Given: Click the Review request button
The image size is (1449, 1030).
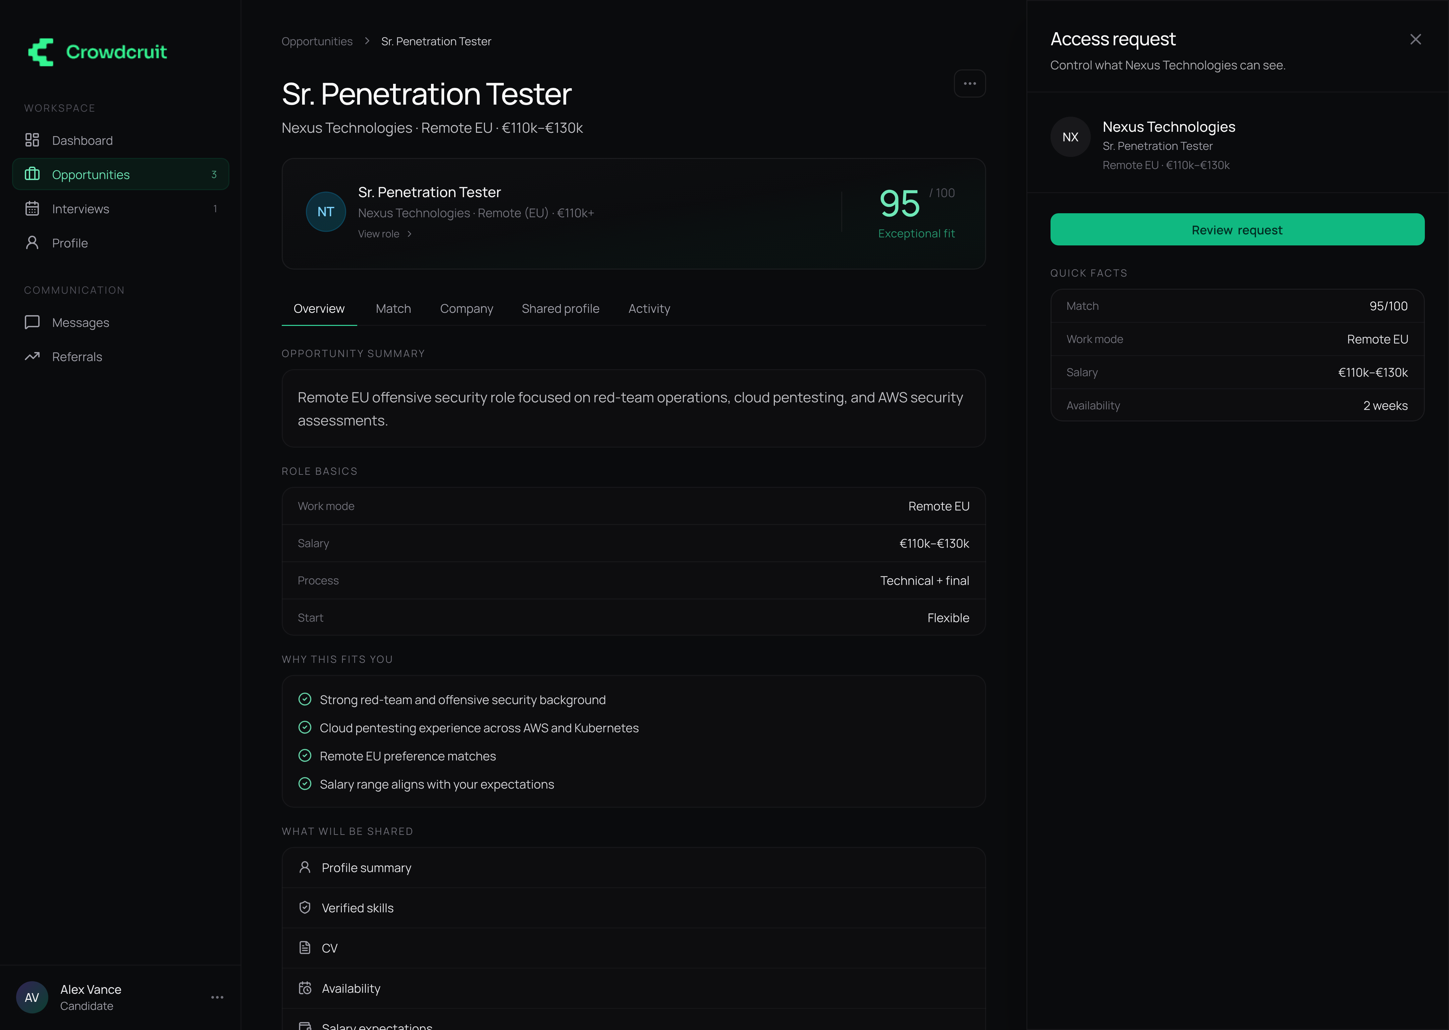Looking at the screenshot, I should [x=1237, y=230].
